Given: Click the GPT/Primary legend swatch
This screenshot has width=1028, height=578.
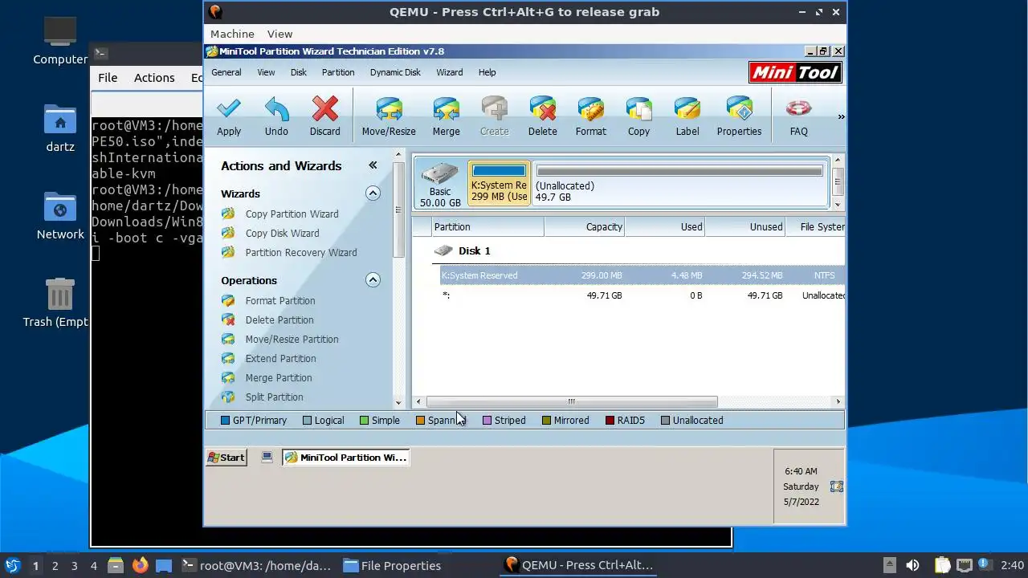Looking at the screenshot, I should (x=226, y=421).
